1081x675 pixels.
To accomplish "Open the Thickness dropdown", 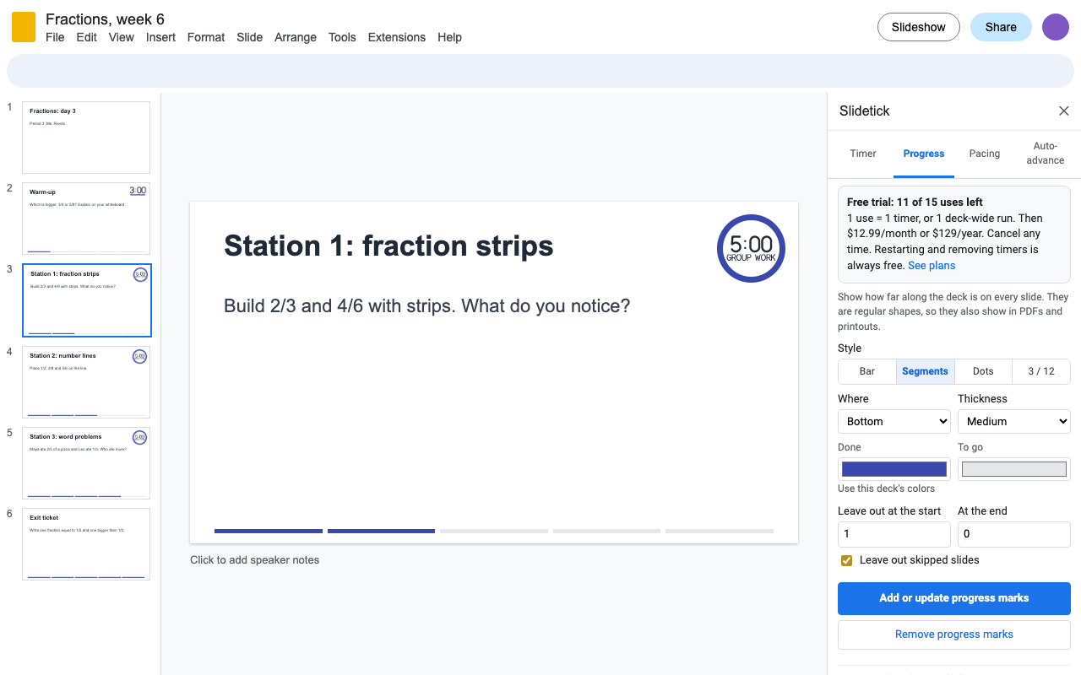I will pos(1014,421).
